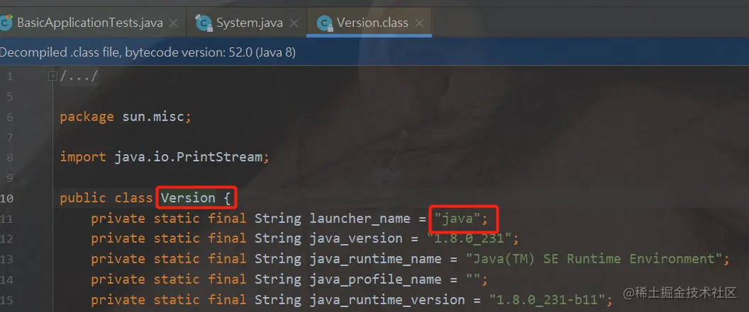Viewport: 749px width, 312px height.
Task: Click the decompiled .class file banner
Action: tap(374, 52)
